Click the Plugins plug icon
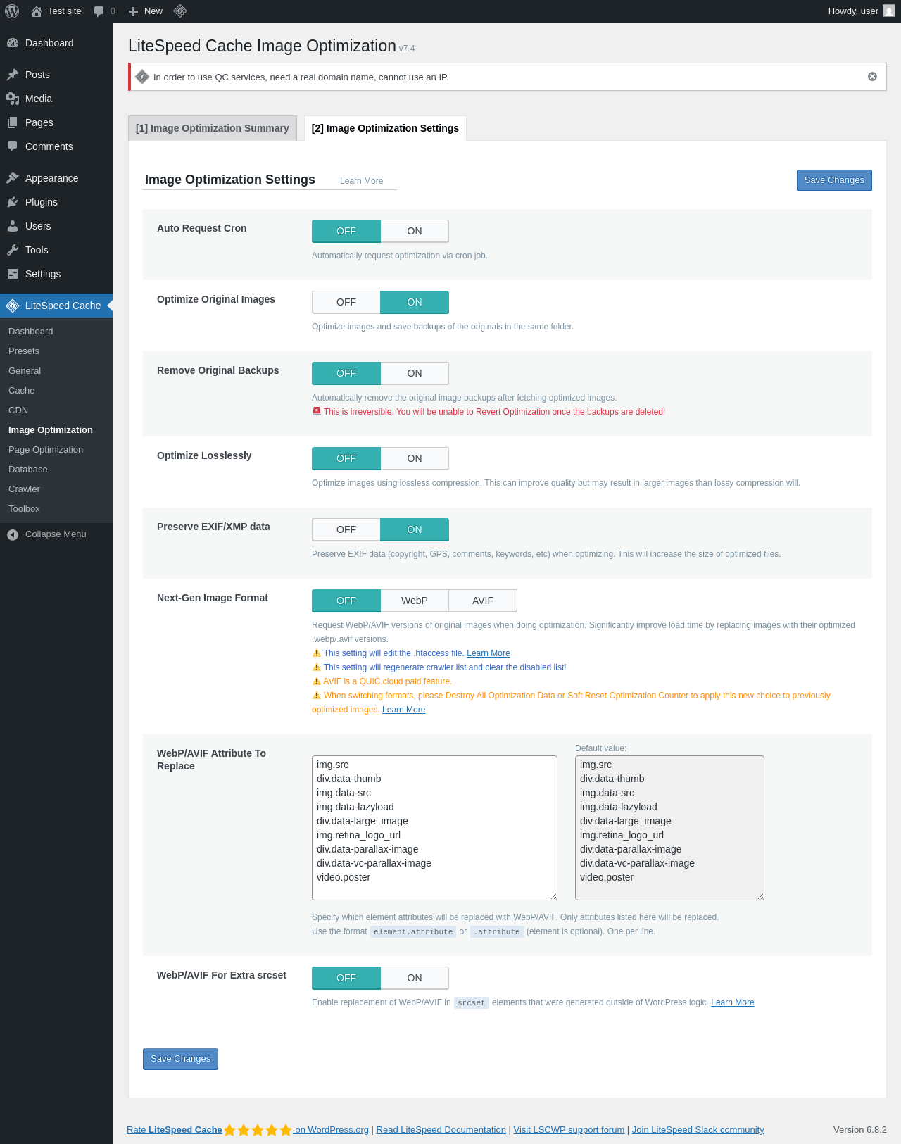The image size is (901, 1144). 13,202
